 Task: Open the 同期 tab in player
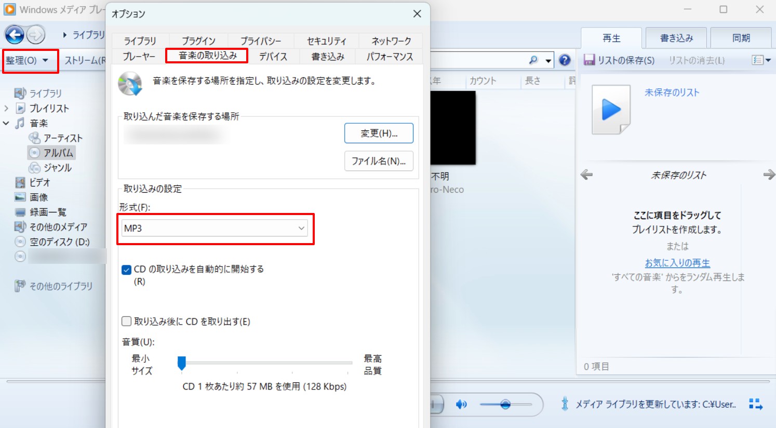(741, 38)
